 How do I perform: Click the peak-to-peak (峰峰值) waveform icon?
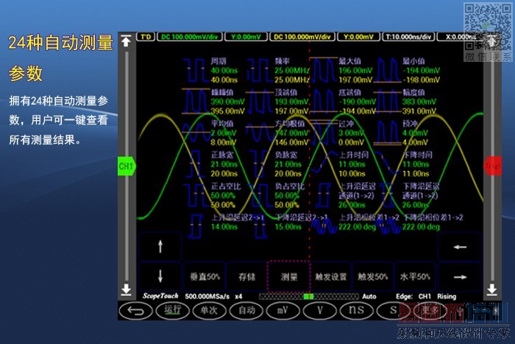click(196, 102)
